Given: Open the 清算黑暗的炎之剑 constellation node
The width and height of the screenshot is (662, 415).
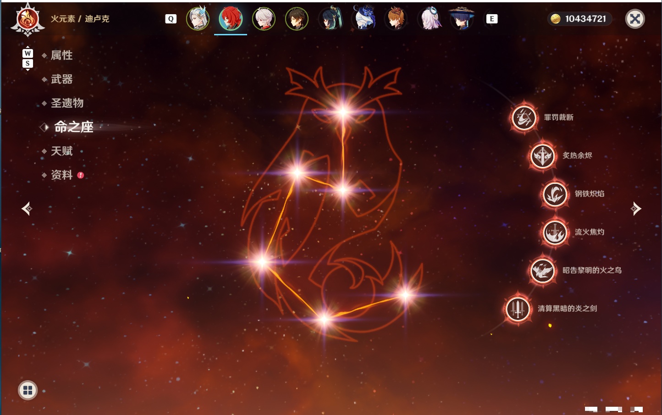Looking at the screenshot, I should 518,309.
